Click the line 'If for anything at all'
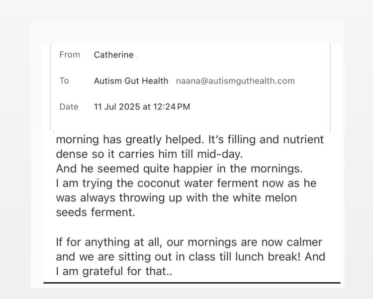 (189, 243)
